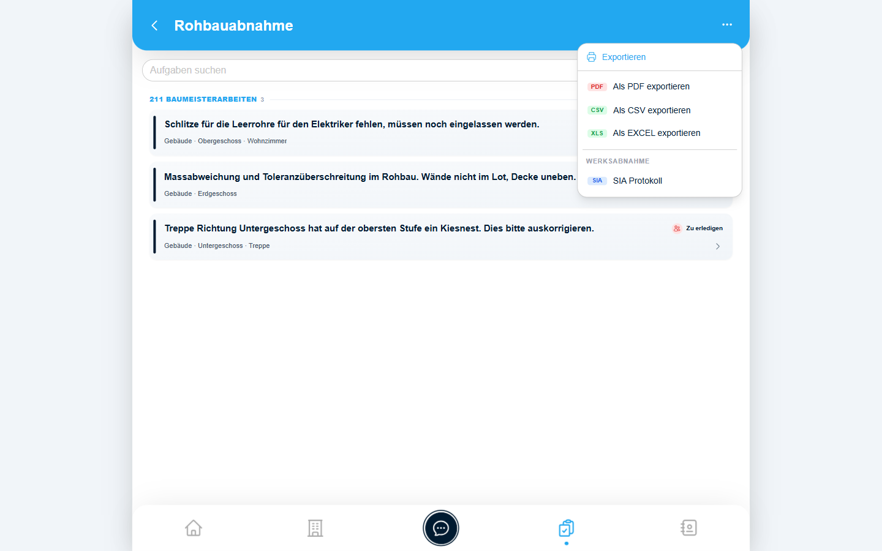
Task: Click the PDF badge icon
Action: pyautogui.click(x=597, y=87)
